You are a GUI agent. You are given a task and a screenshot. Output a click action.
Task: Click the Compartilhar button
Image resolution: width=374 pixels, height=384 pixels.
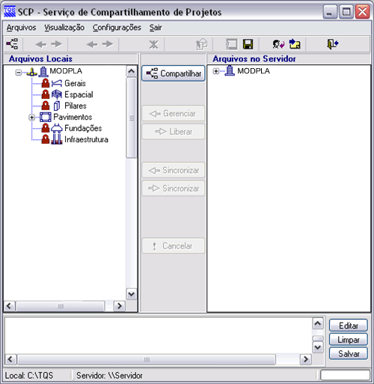point(174,73)
